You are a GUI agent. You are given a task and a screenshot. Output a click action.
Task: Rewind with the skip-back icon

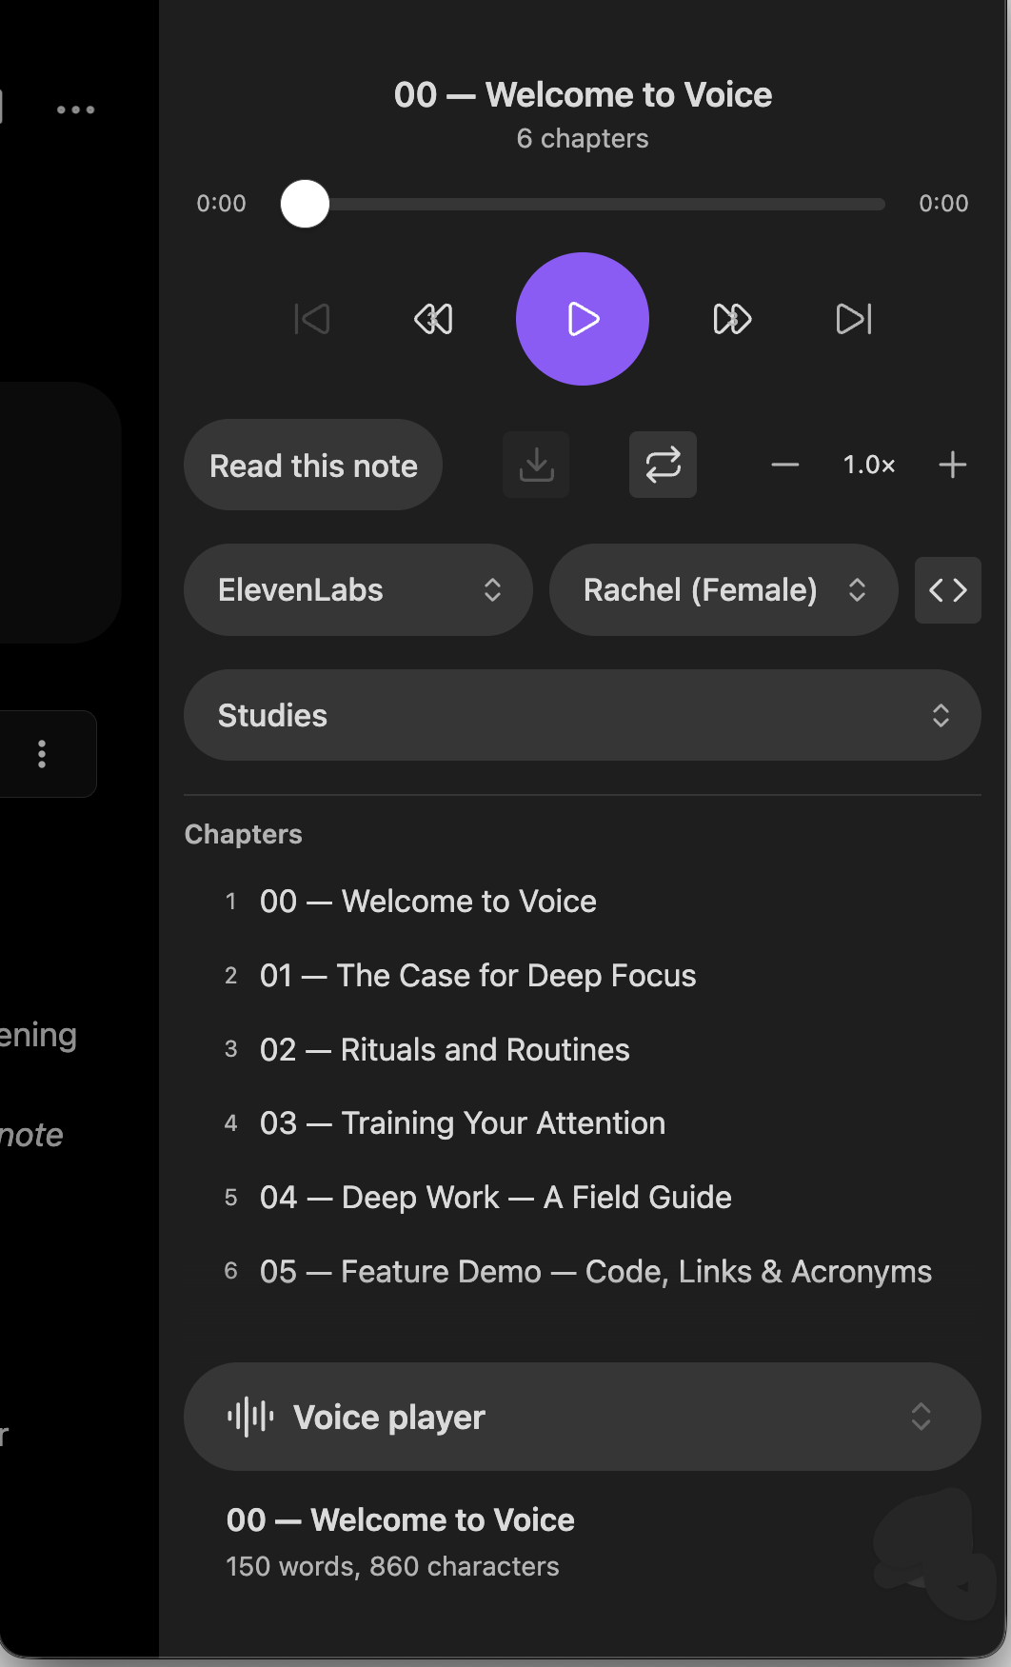433,319
